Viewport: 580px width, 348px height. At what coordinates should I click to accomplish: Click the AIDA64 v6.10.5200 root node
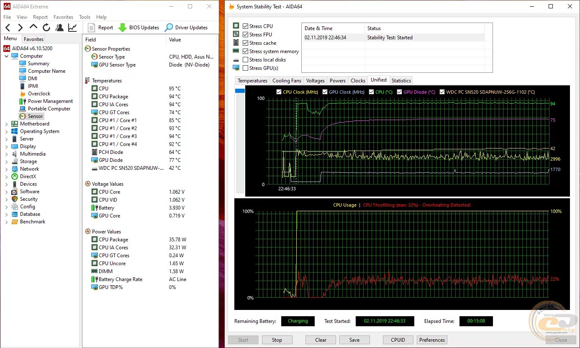(x=32, y=49)
